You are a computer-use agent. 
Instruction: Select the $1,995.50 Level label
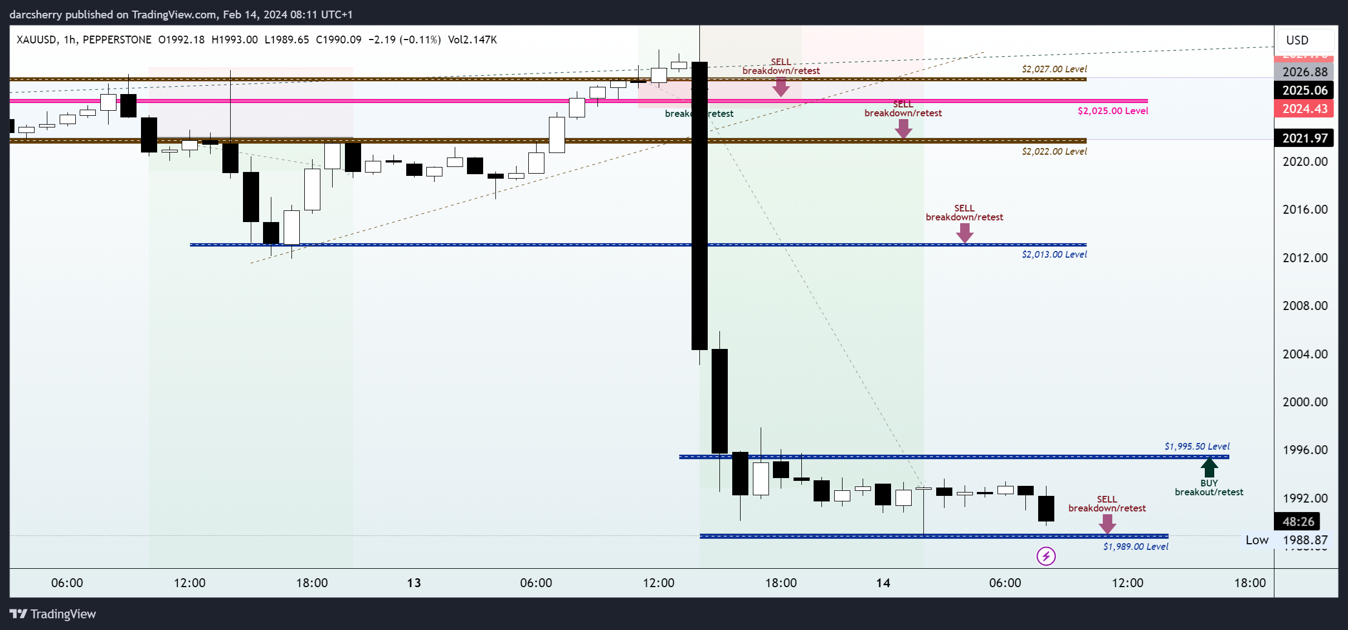tap(1197, 446)
